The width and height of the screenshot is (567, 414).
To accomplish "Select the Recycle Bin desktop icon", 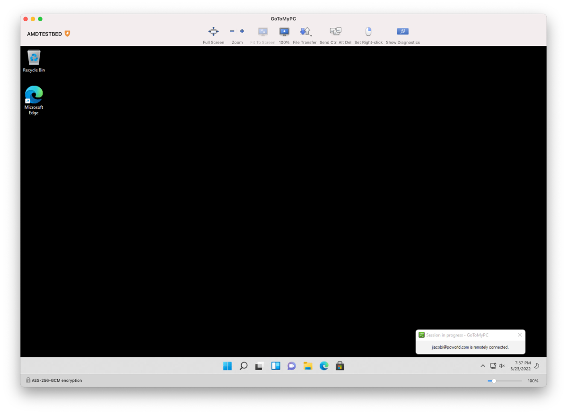I will point(34,61).
